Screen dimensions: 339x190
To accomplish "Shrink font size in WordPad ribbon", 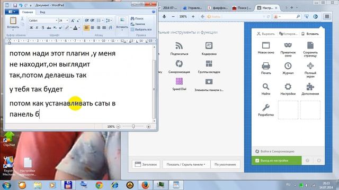I will (78, 21).
